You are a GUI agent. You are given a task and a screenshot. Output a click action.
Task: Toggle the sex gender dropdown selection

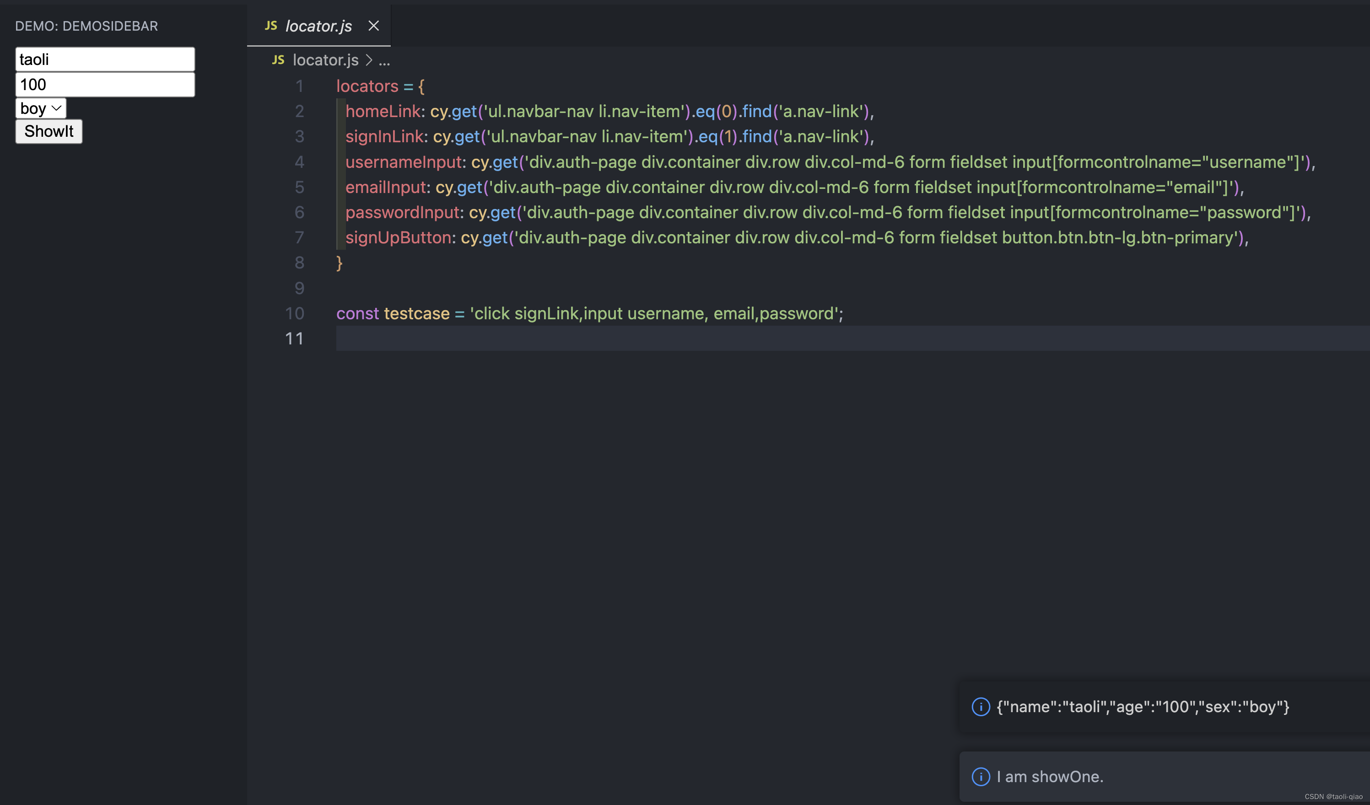40,107
